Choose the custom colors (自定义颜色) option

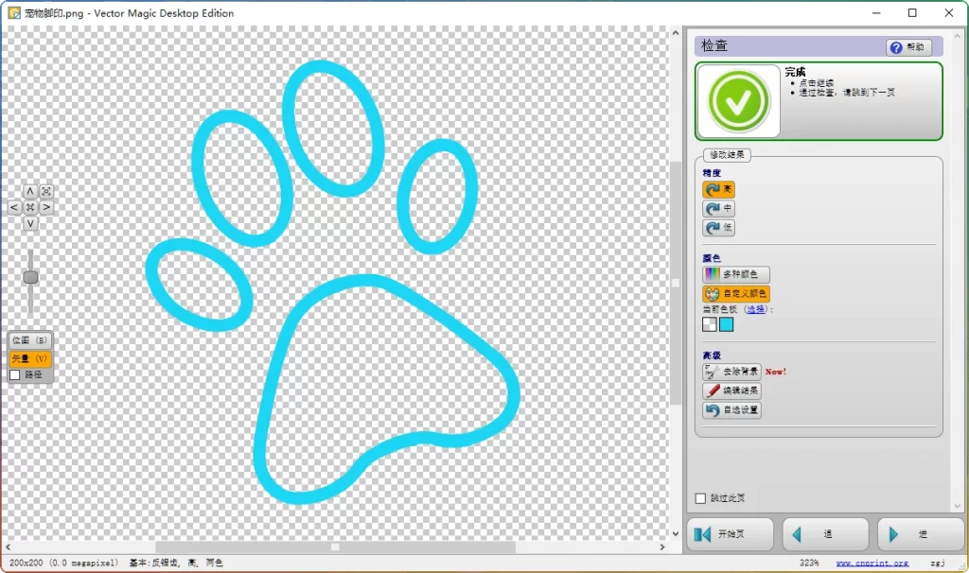click(735, 294)
